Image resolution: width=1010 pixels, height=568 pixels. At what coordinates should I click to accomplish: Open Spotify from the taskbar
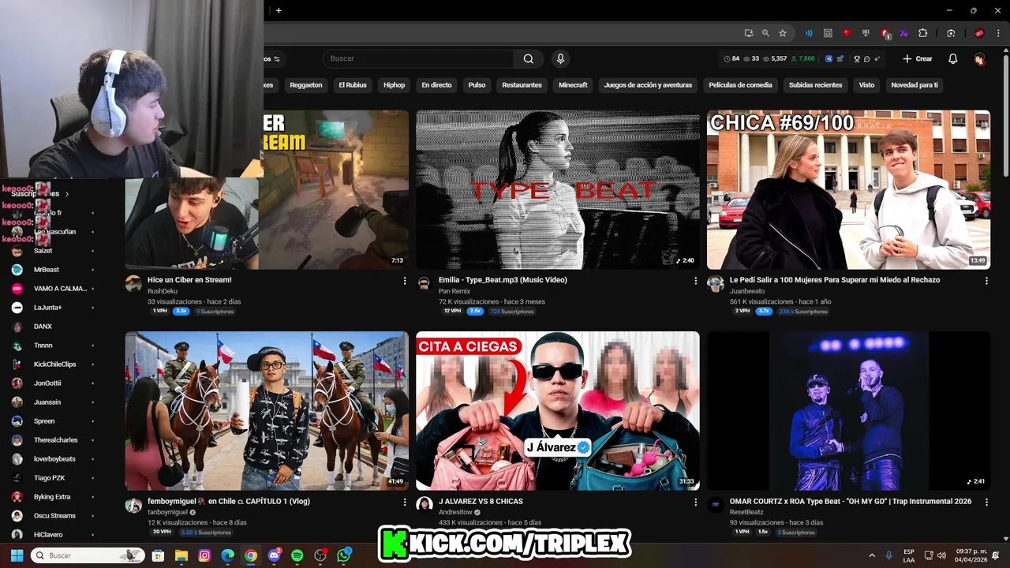point(297,555)
